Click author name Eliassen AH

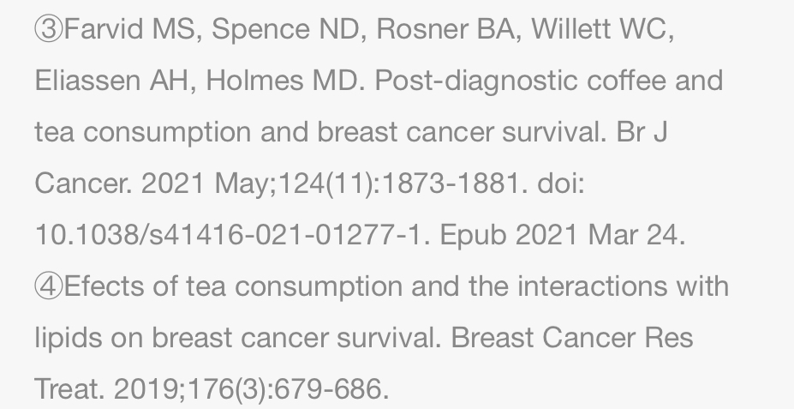(112, 81)
